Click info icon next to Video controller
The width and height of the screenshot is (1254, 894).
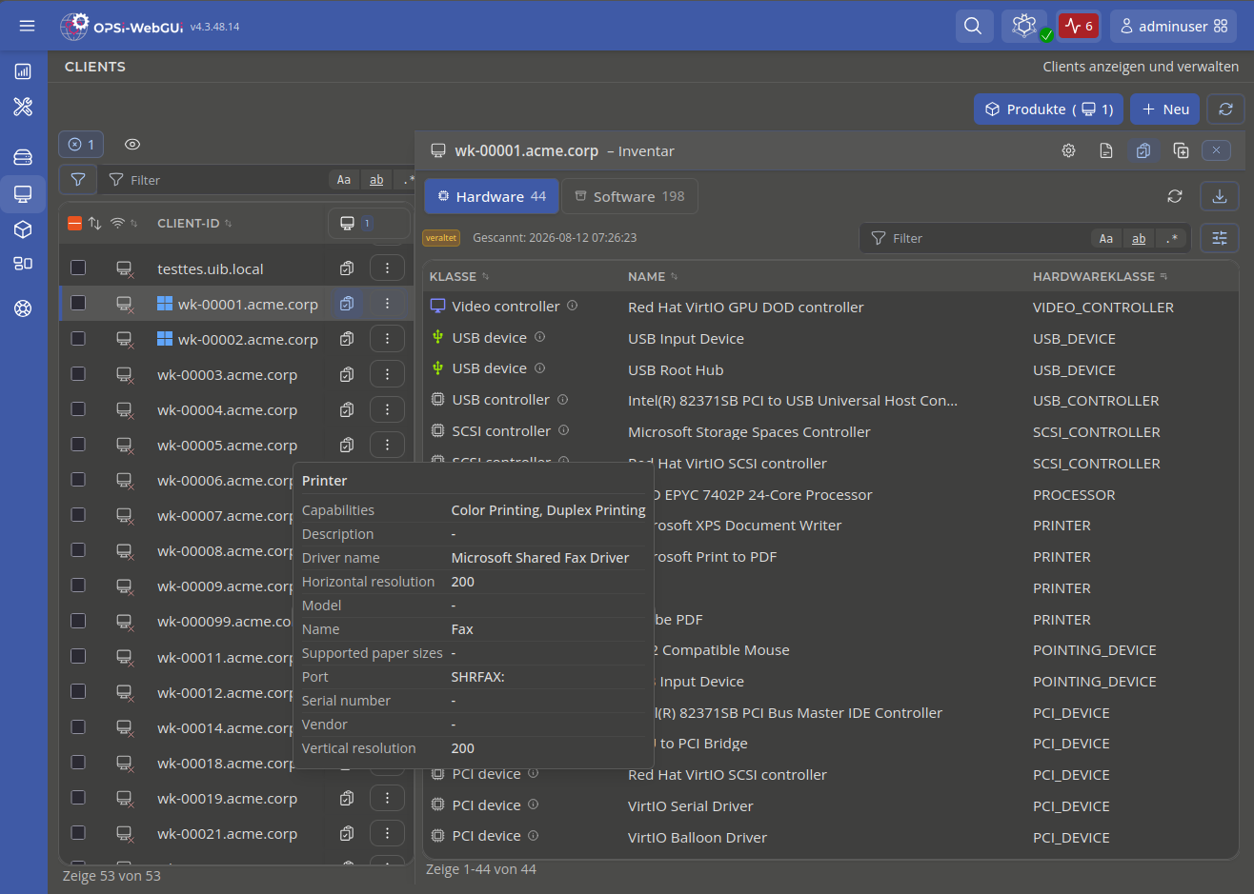(573, 306)
